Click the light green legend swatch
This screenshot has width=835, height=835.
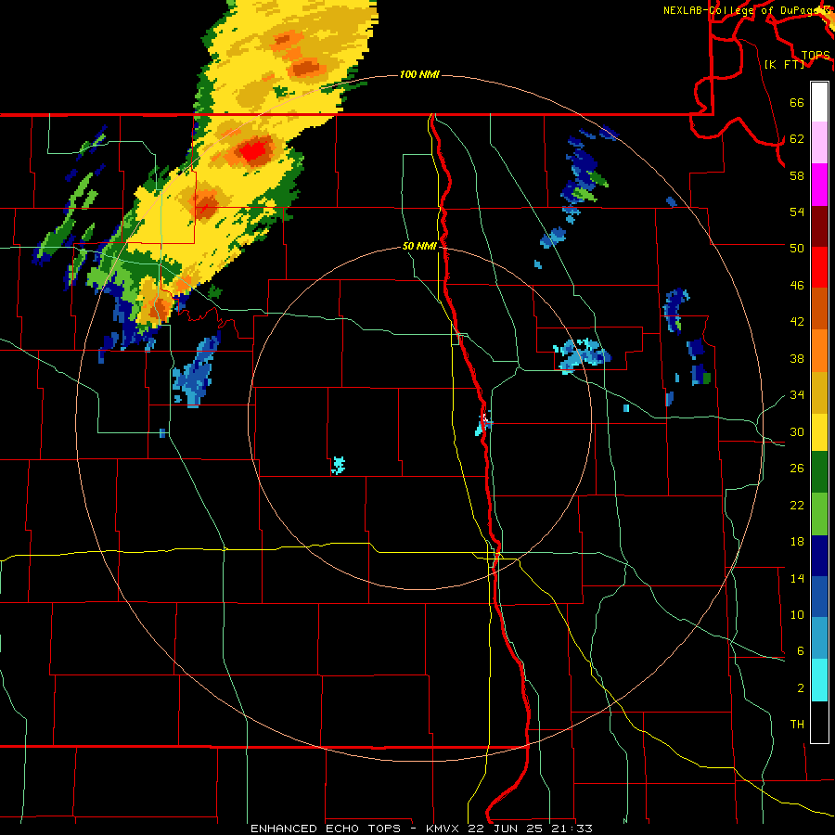819,514
